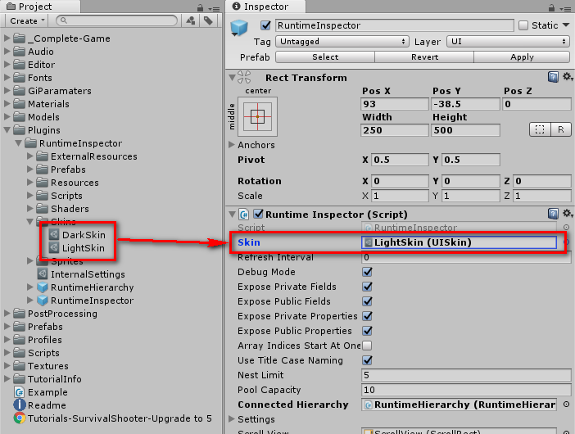Toggle the Static checkbox
Screen dimensions: 575x434
tap(523, 25)
